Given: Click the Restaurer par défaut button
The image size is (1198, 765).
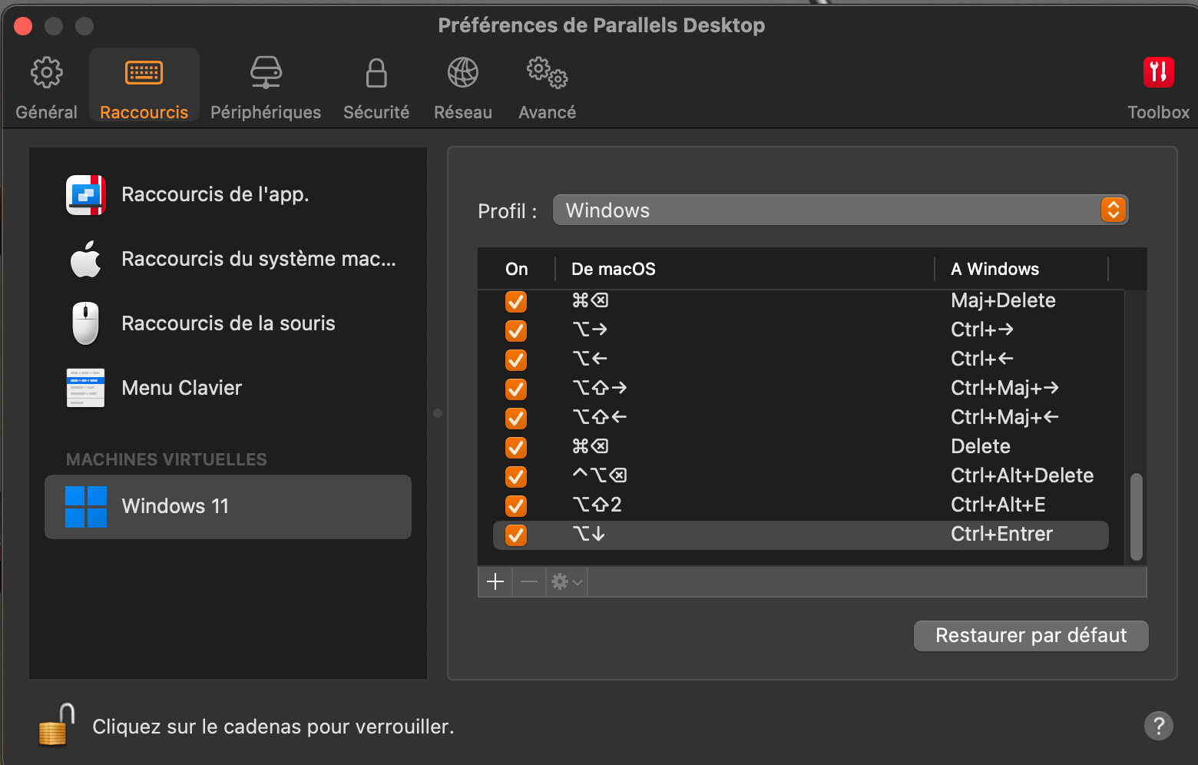Looking at the screenshot, I should click(x=1031, y=635).
